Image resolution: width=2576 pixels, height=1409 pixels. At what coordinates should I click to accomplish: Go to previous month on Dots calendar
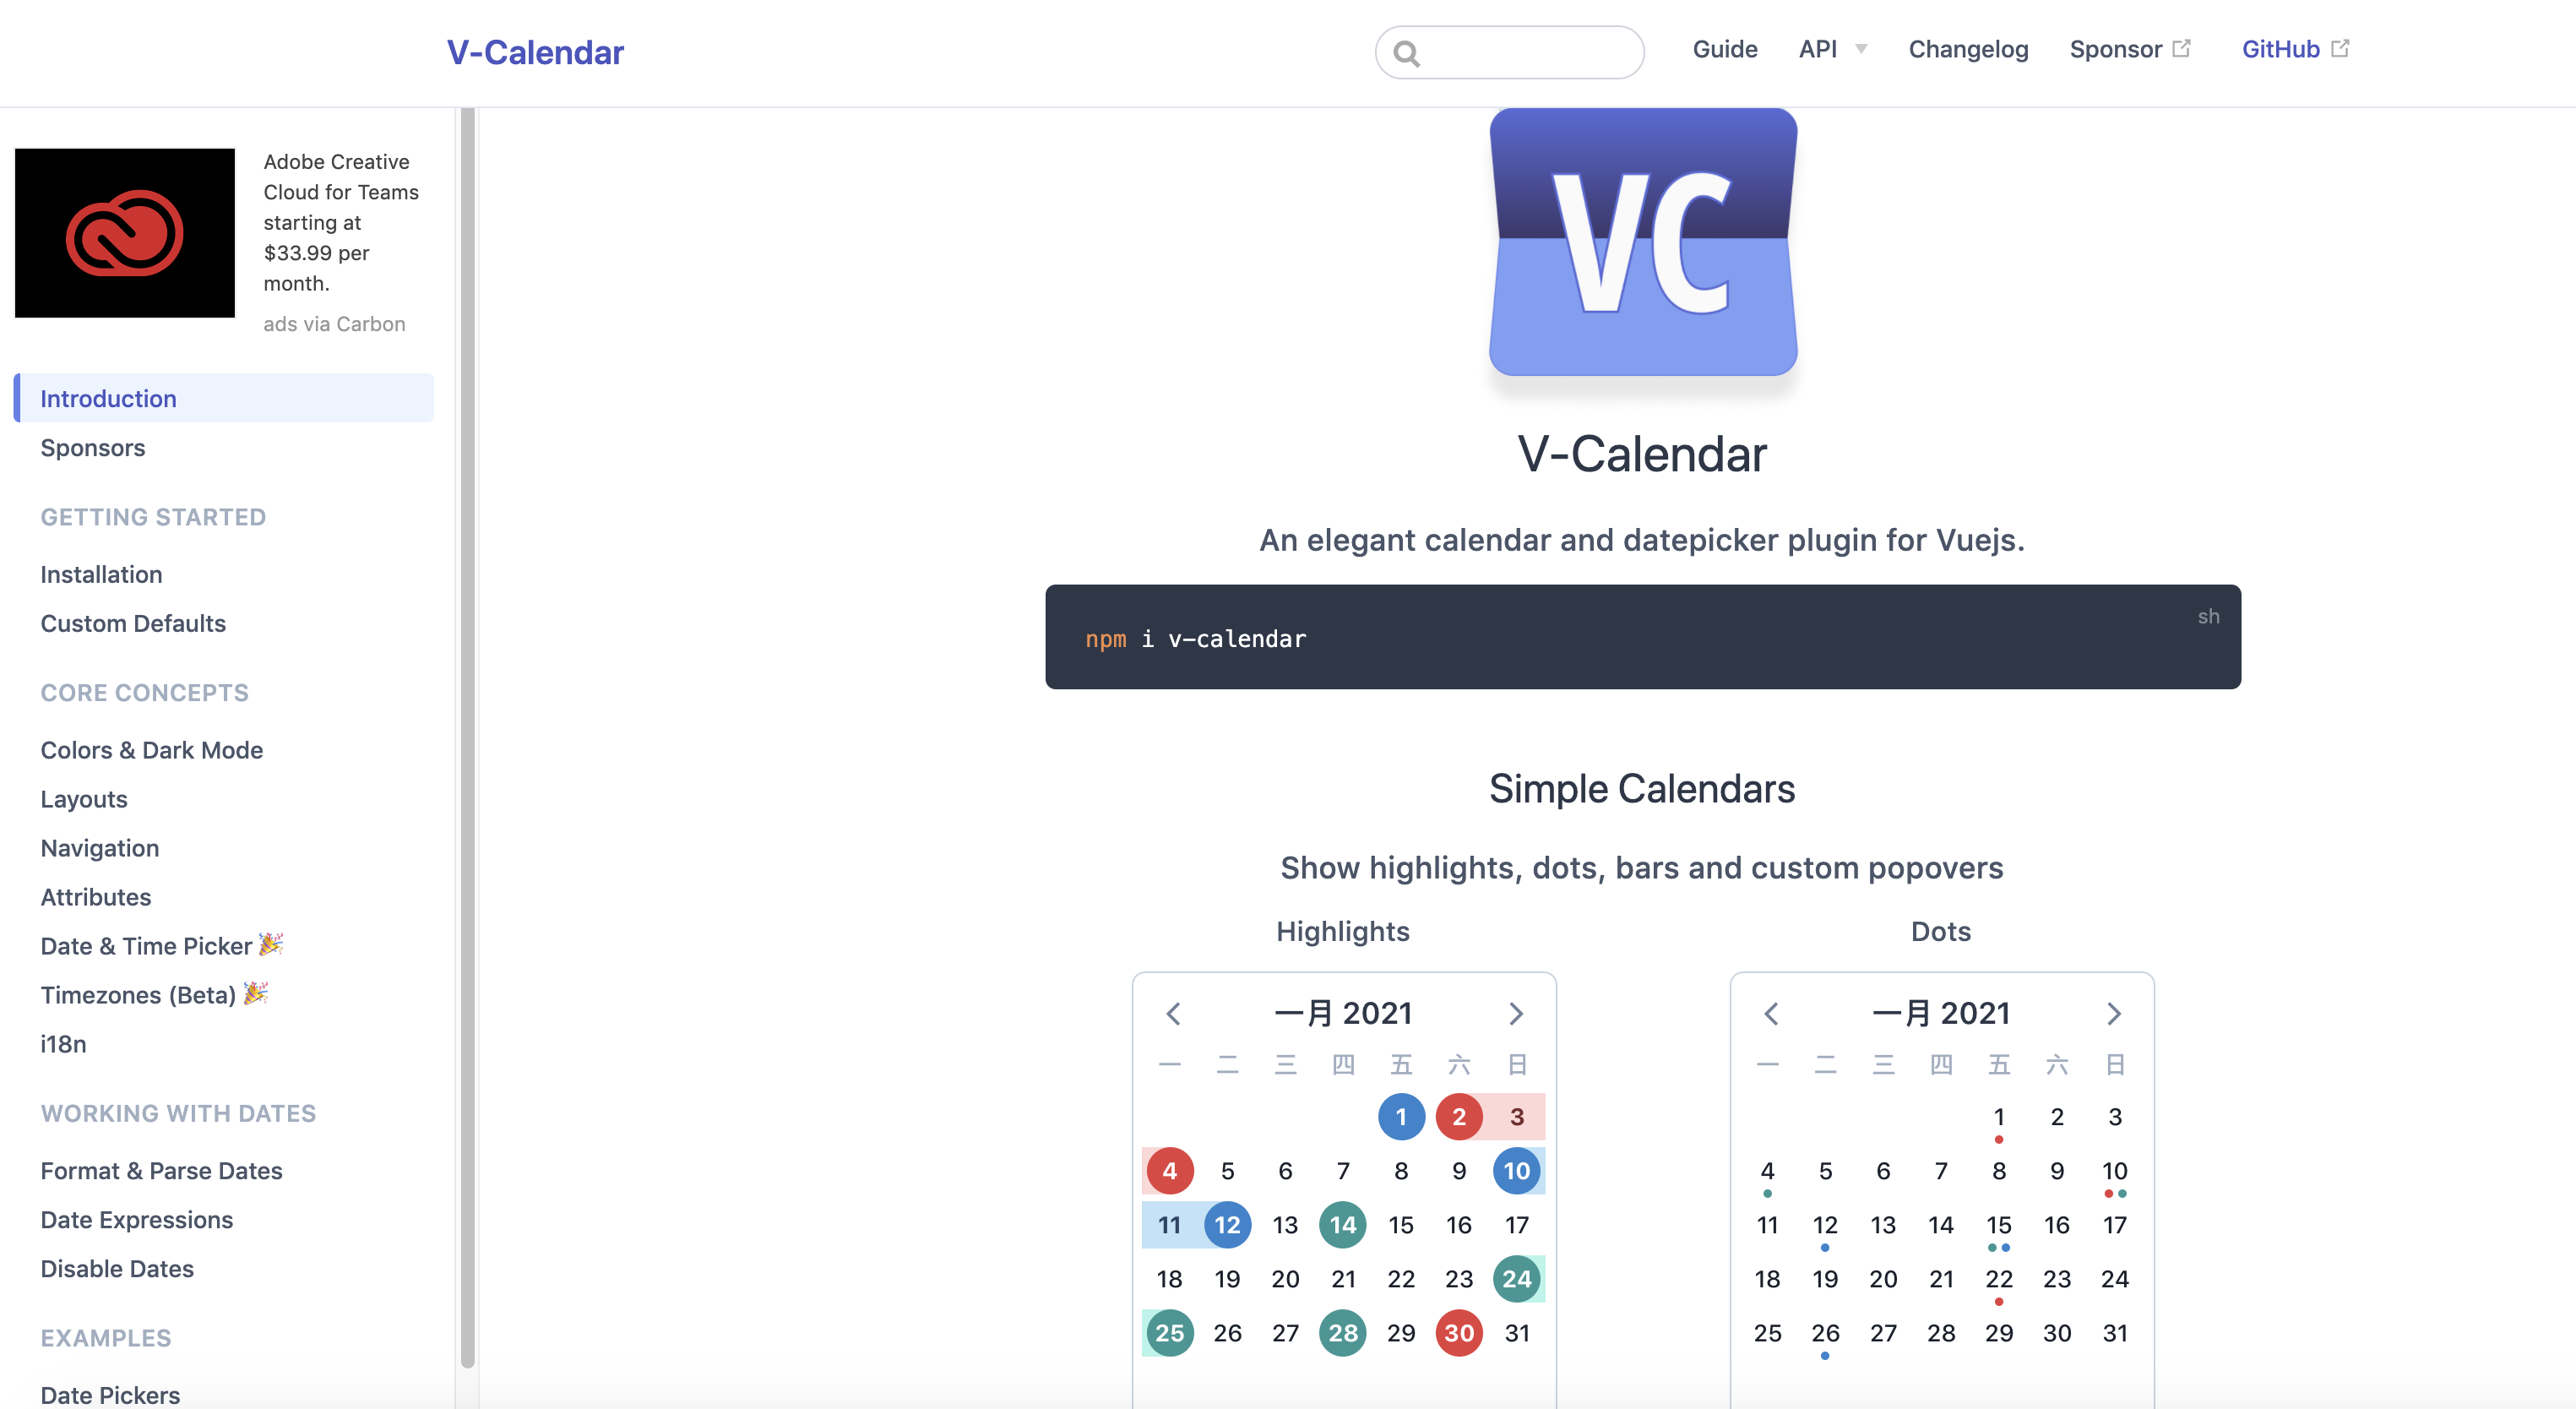coord(1770,1014)
